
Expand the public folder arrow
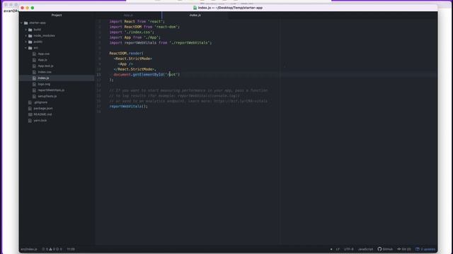pyautogui.click(x=25, y=42)
